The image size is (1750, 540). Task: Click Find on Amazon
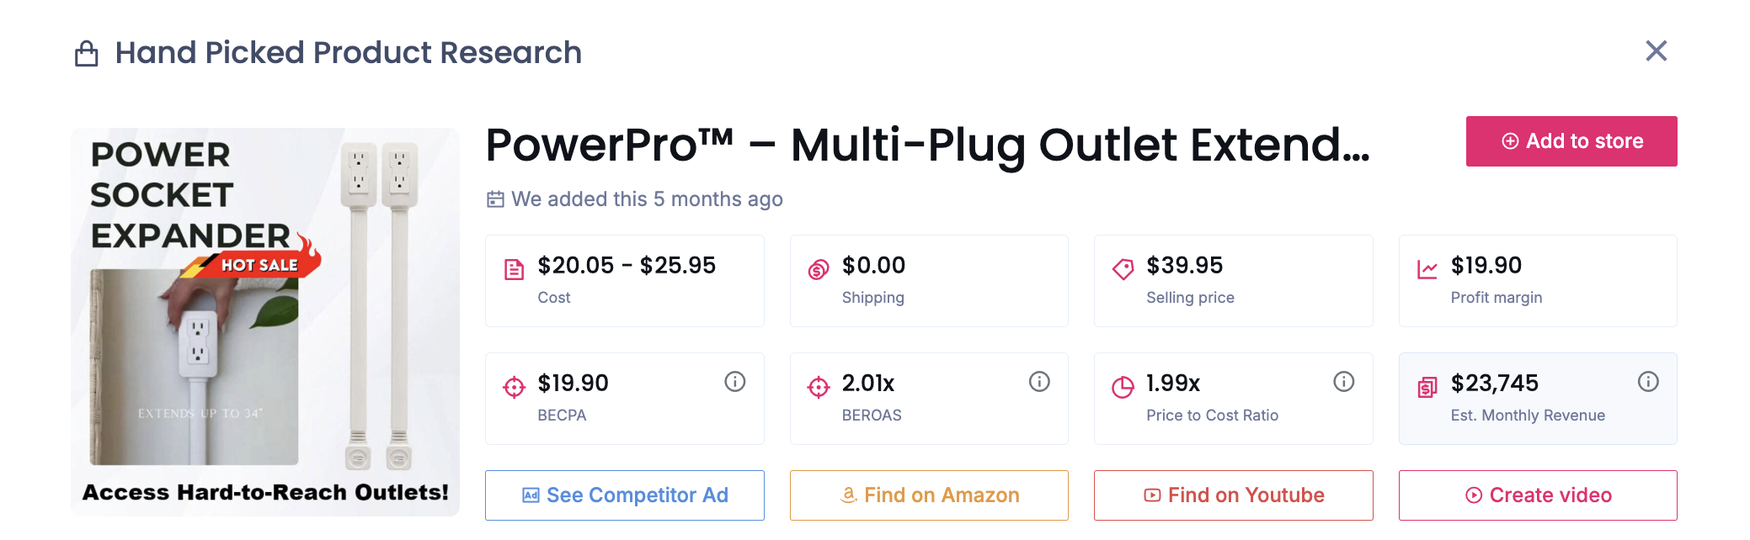929,495
